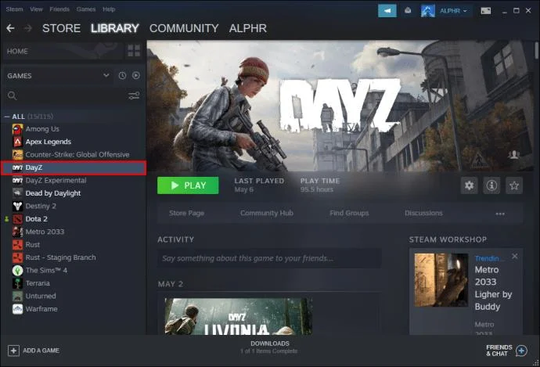The image size is (540, 367).
Task: Click the back navigation arrow
Action: point(10,28)
